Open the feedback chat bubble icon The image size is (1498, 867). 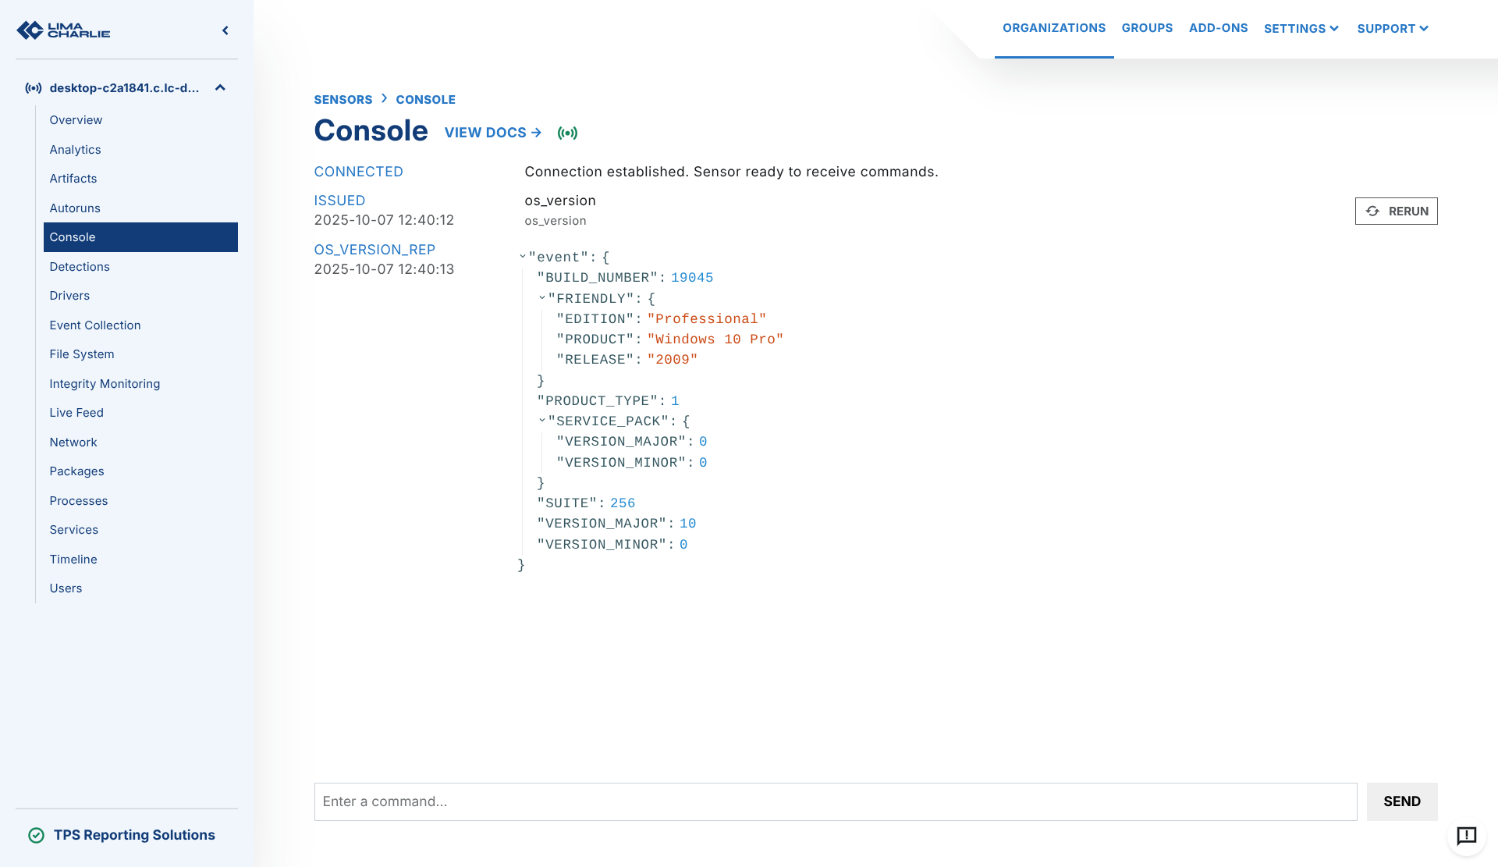(1466, 836)
